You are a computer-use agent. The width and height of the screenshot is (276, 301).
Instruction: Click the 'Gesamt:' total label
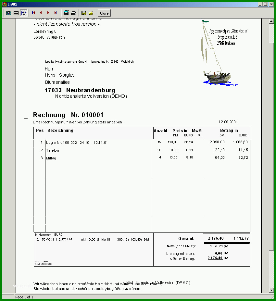pyautogui.click(x=186, y=239)
